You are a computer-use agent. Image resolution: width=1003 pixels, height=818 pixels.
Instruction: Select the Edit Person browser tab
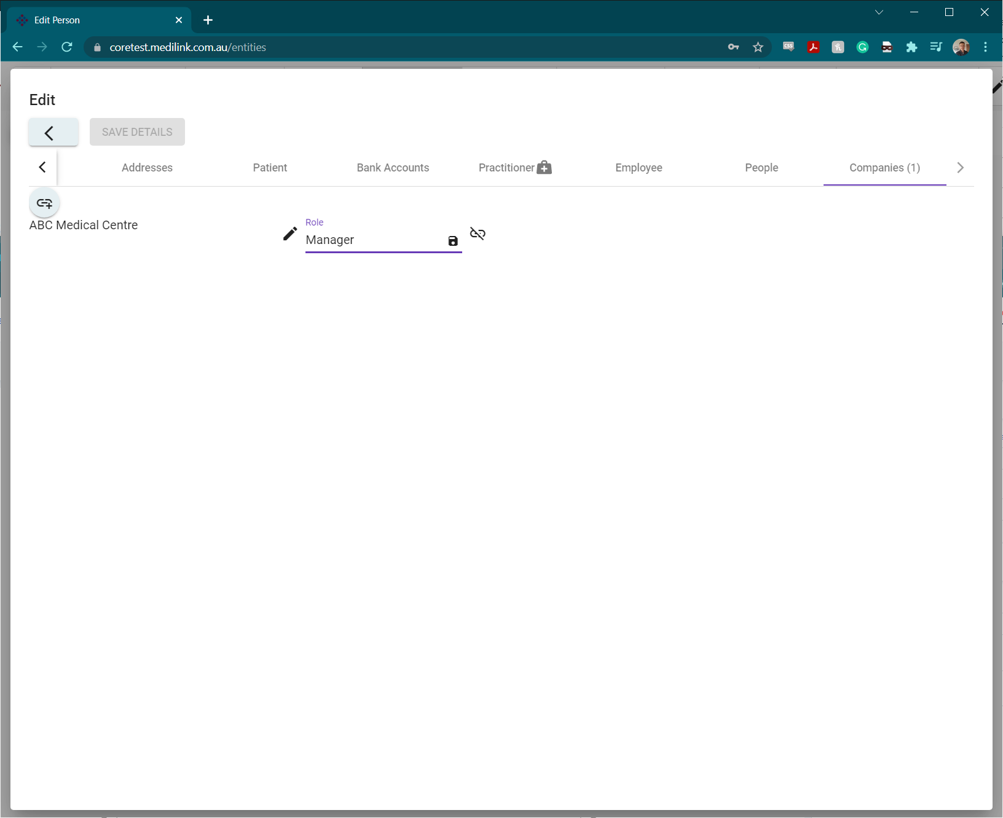tap(100, 20)
